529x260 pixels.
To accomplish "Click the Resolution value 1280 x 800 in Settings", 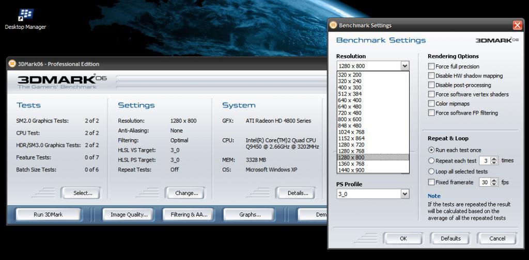I will click(183, 121).
